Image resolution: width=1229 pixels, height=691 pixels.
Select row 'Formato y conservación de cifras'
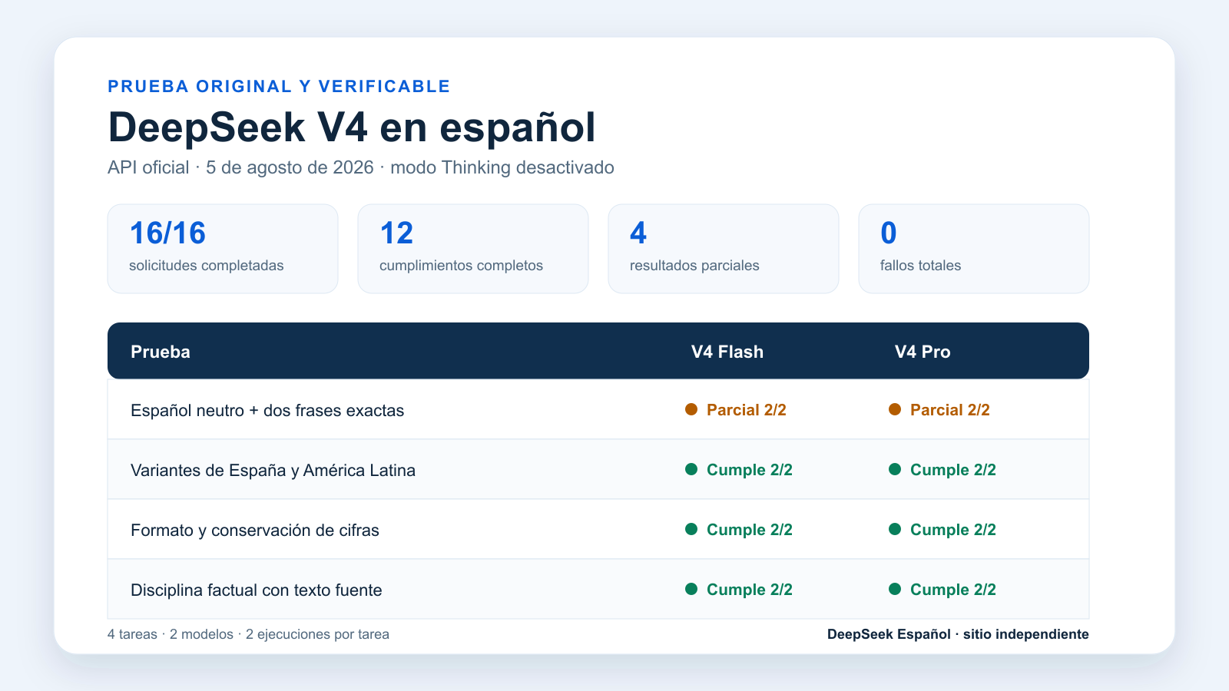tap(598, 530)
